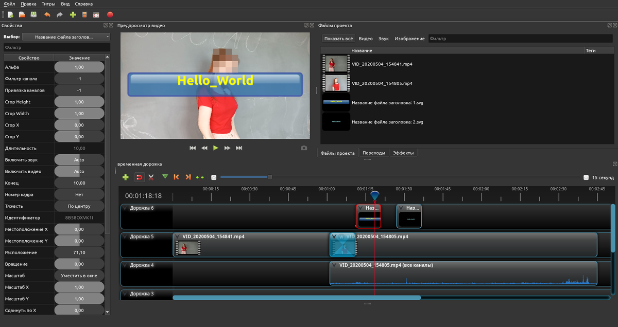Viewport: 618px width, 327px height.
Task: Adjust the timeline zoom slider handle
Action: 269,177
